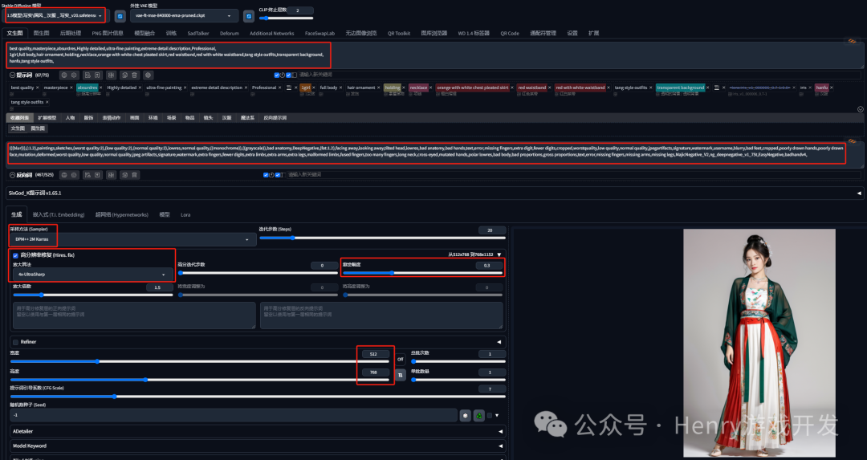Click last icon in negative prompt toolbar
The image size is (867, 460).
[x=134, y=175]
